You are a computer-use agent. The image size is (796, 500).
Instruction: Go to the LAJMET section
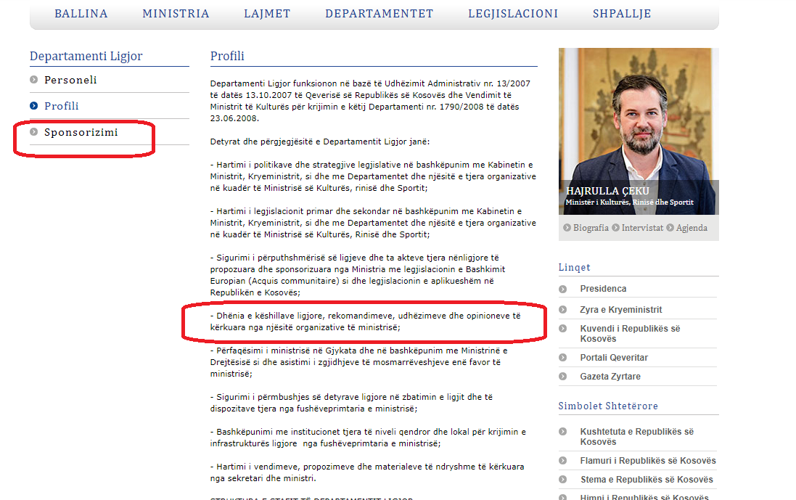pyautogui.click(x=266, y=14)
